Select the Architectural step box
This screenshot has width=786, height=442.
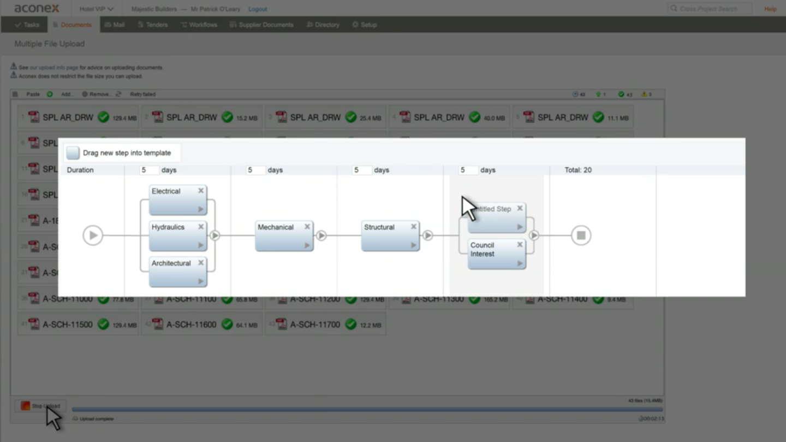(178, 272)
